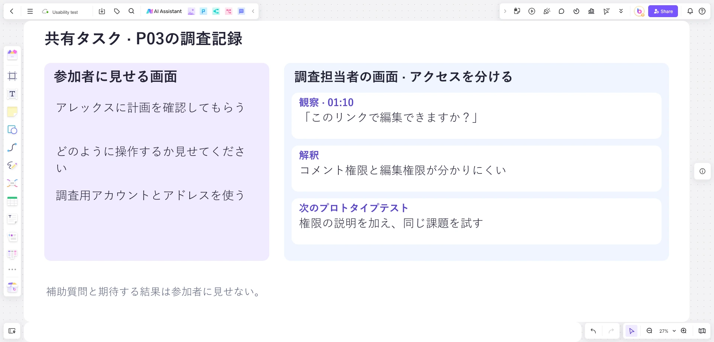This screenshot has height=342, width=714.
Task: Open the tag icon
Action: point(117,11)
